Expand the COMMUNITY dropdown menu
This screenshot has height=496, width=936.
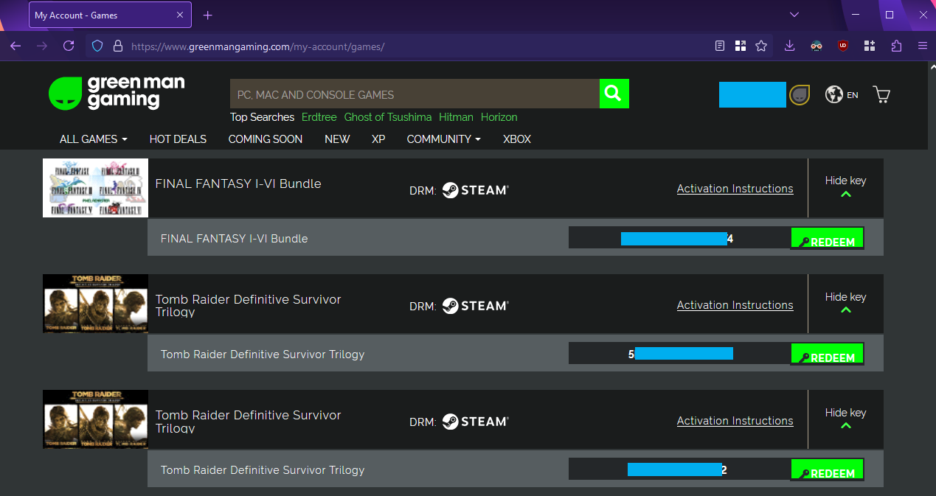(x=444, y=139)
